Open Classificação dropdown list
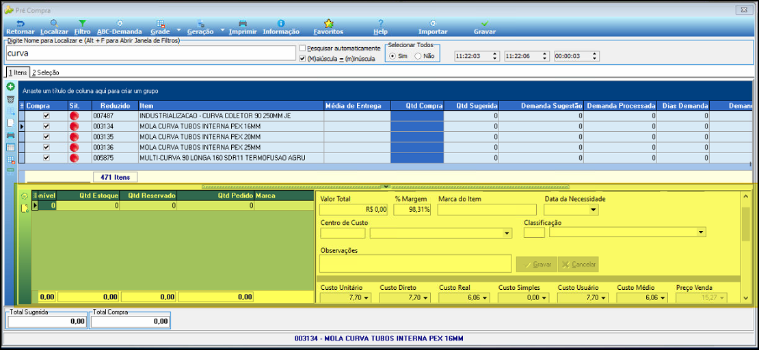This screenshot has width=759, height=350. point(701,233)
